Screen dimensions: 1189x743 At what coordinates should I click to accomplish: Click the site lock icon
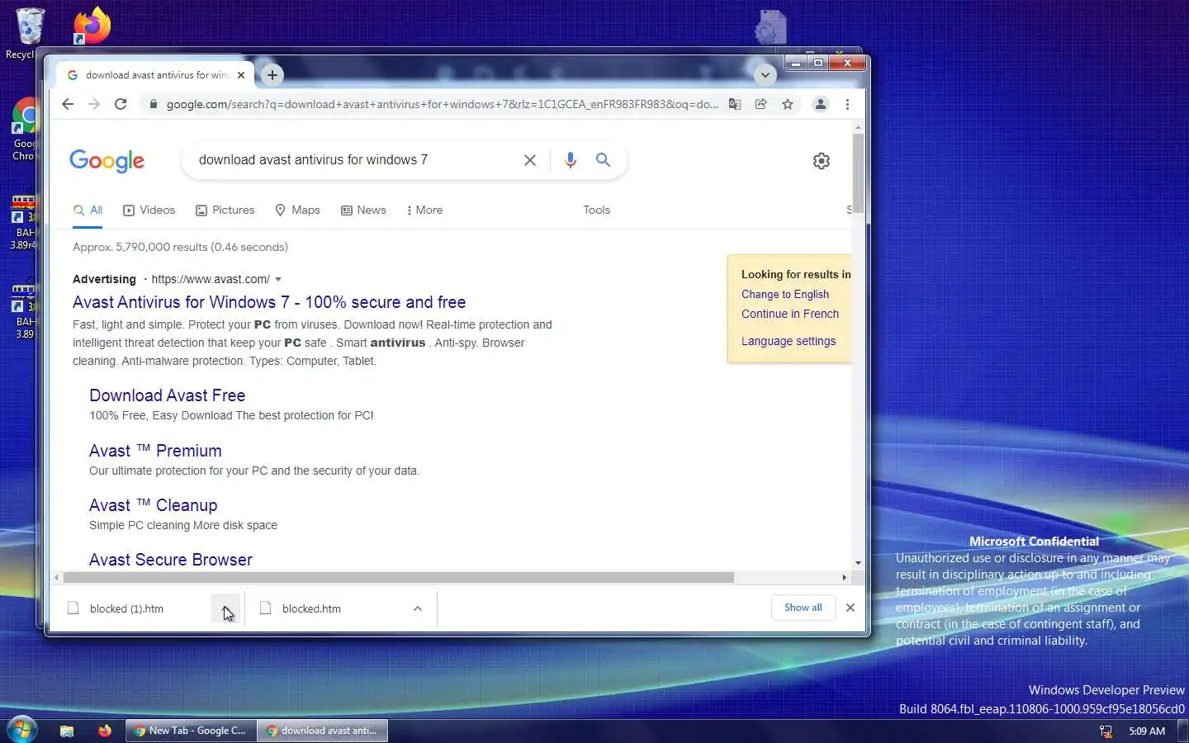153,104
